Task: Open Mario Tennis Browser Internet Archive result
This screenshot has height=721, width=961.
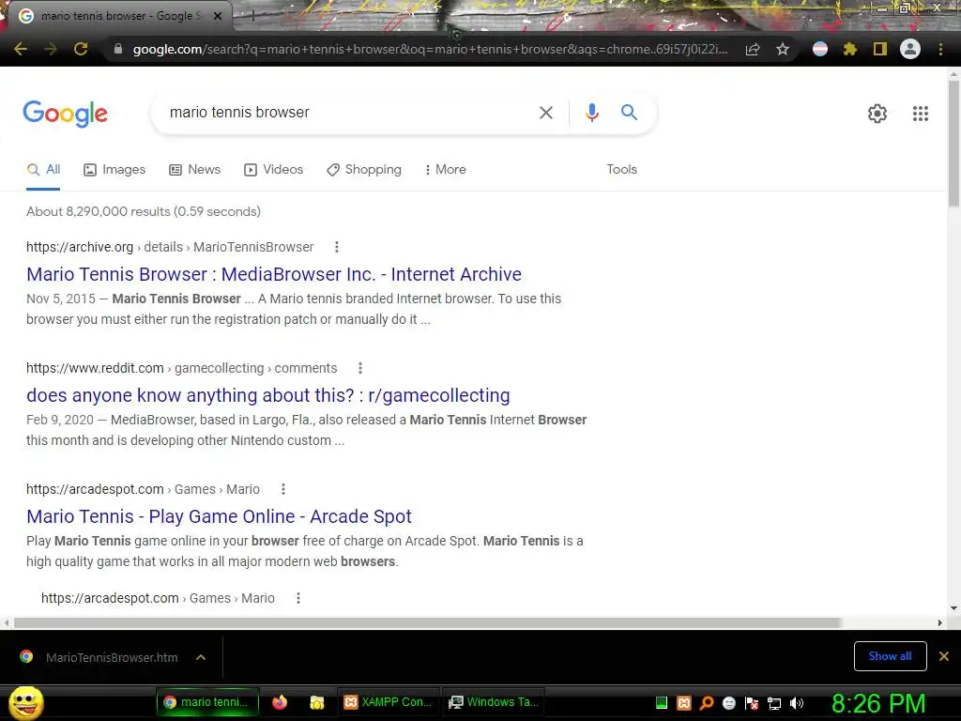Action: (x=274, y=274)
